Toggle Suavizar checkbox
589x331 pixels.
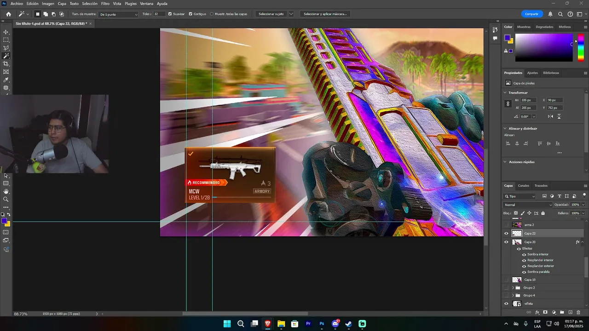tap(170, 14)
